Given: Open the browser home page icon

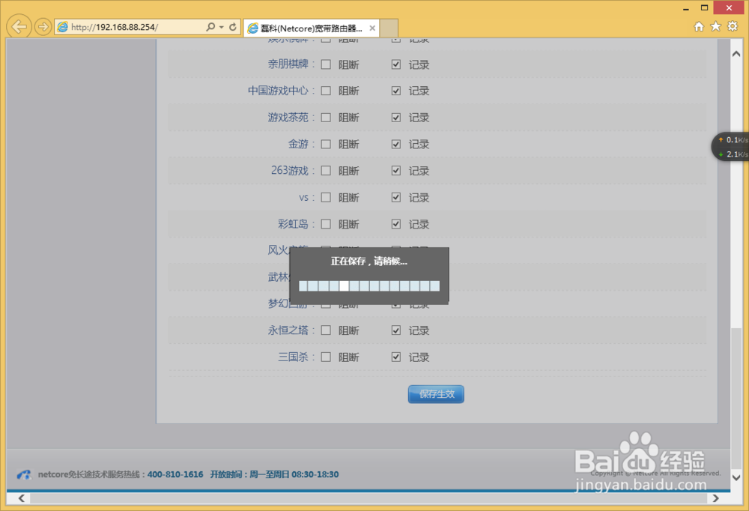Looking at the screenshot, I should coord(698,26).
